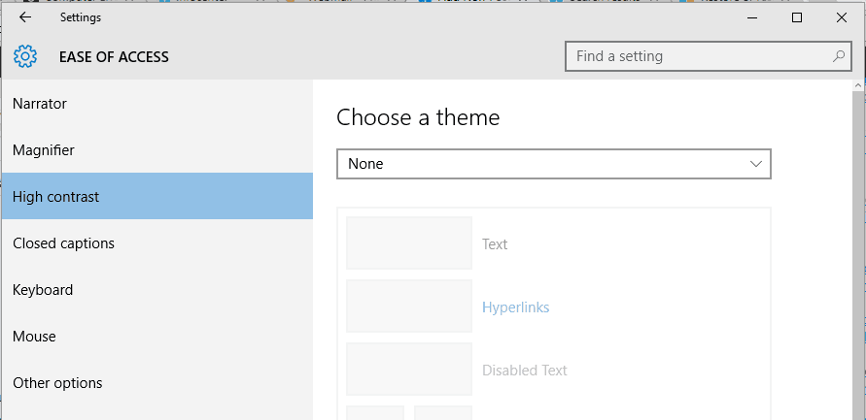Close the Settings window
Screen dimensions: 866x420
coord(841,17)
